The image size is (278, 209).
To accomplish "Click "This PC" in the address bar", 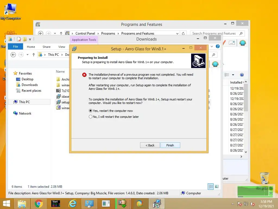I will pyautogui.click(x=53, y=54).
